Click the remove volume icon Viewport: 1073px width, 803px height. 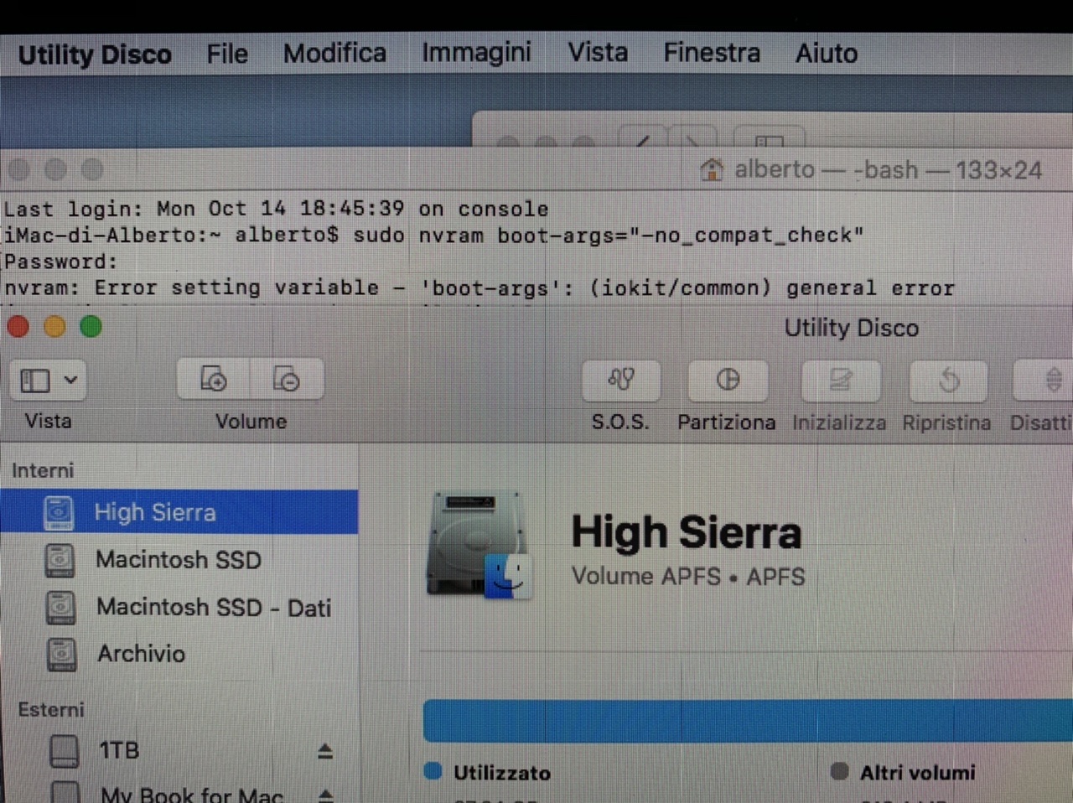click(x=287, y=380)
